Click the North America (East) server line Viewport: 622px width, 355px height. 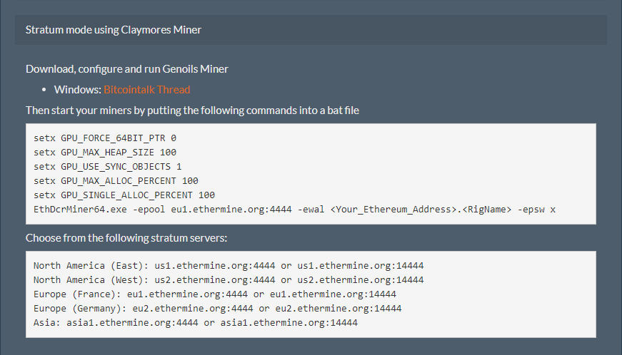pyautogui.click(x=229, y=266)
